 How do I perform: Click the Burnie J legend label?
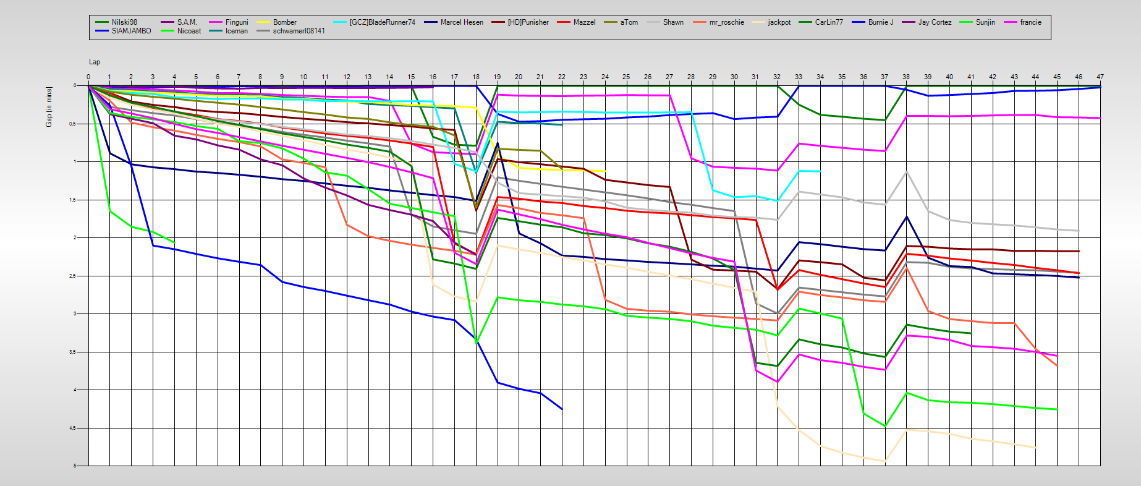pos(880,22)
